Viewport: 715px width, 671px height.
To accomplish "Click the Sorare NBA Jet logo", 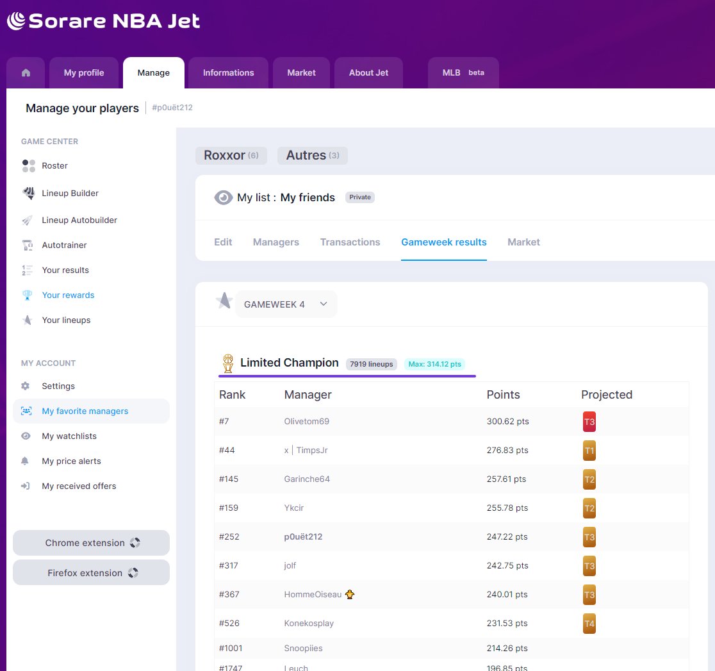I will point(103,21).
